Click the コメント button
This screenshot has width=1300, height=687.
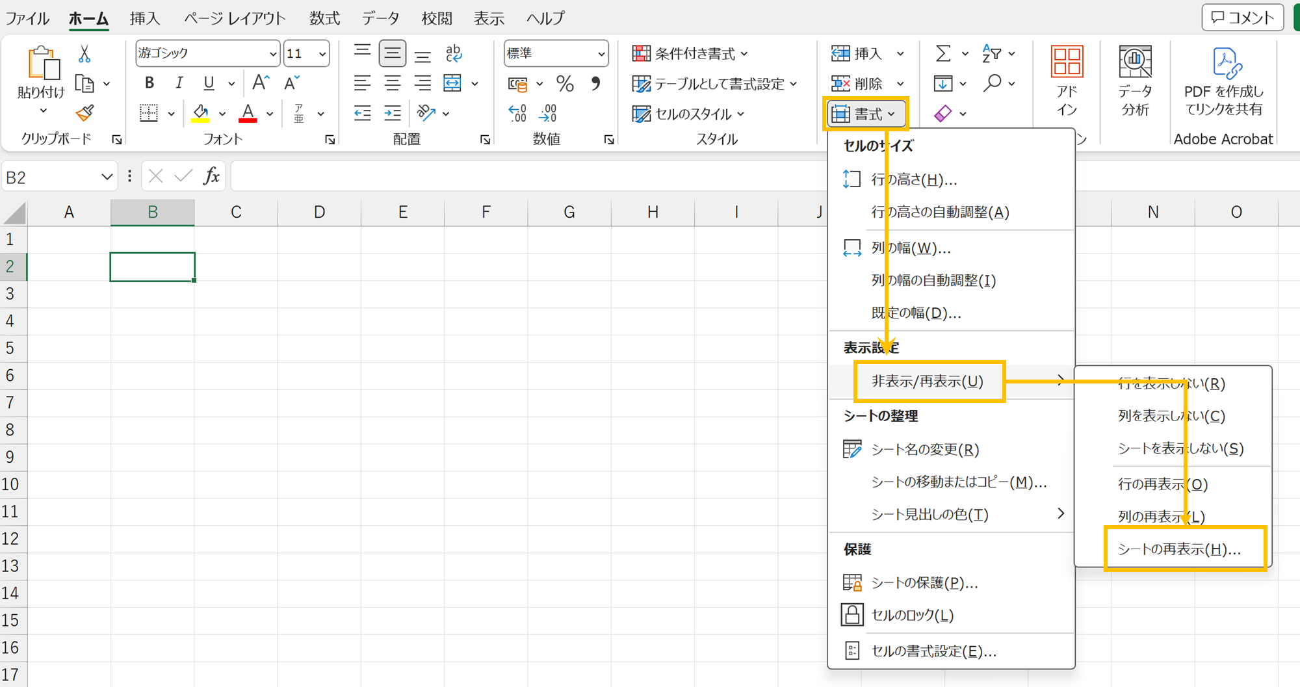pos(1242,18)
